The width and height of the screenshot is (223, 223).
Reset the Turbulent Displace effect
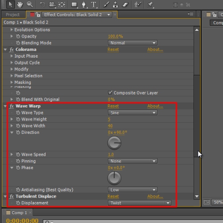113,196
